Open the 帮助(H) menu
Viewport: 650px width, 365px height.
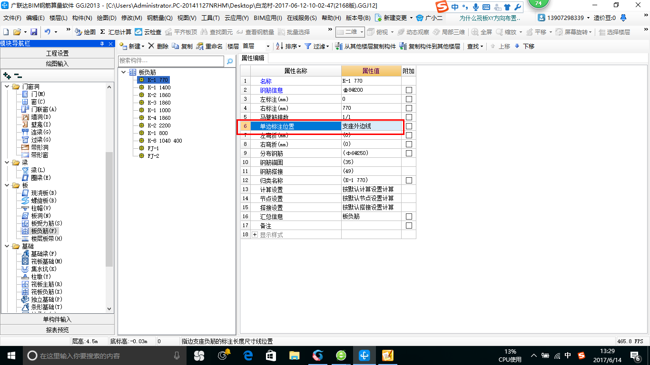(332, 18)
